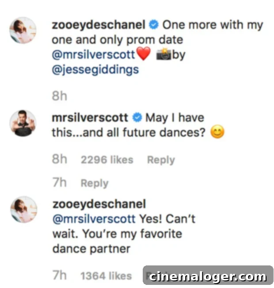Image resolution: width=274 pixels, height=288 pixels.
Task: Click the cinemaloger.com watermark
Action: [x=208, y=277]
